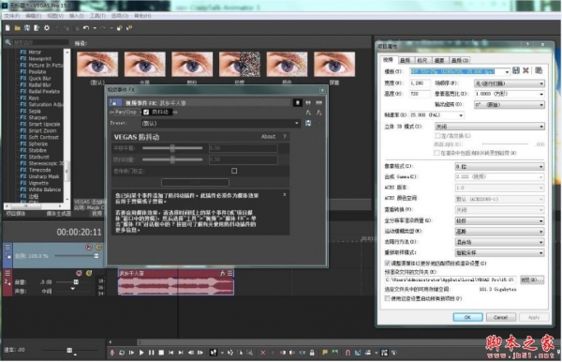Image resolution: width=562 pixels, height=362 pixels.
Task: Click the Undo icon in main toolbar
Action: tap(86, 27)
